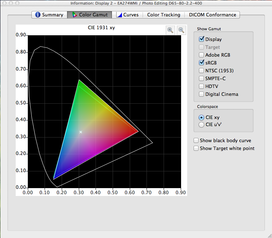Uncheck the Display gamut checkbox

(x=201, y=39)
